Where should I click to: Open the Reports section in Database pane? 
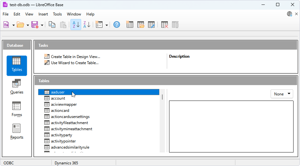(x=17, y=132)
